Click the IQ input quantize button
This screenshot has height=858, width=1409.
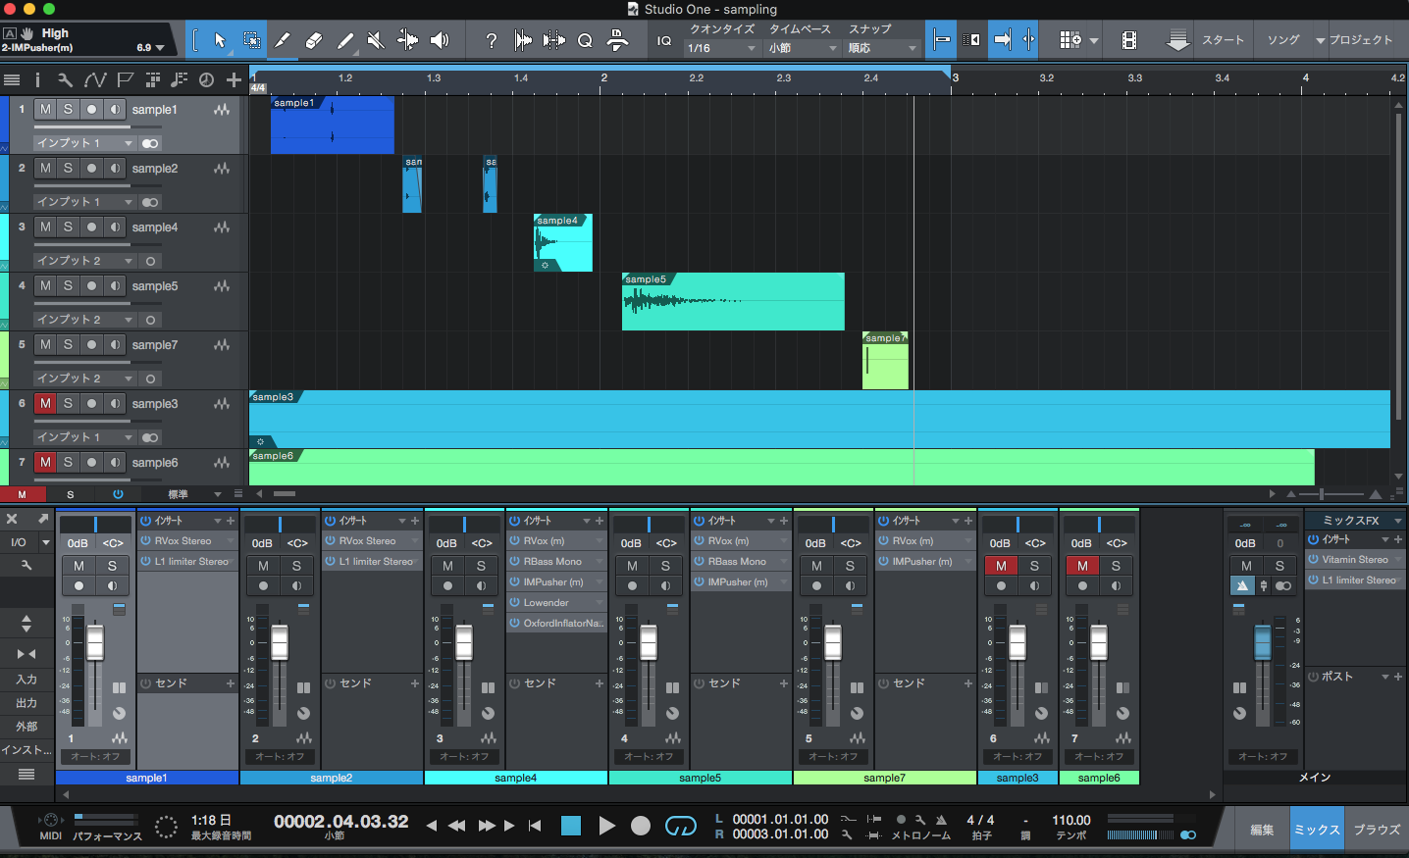click(x=664, y=40)
